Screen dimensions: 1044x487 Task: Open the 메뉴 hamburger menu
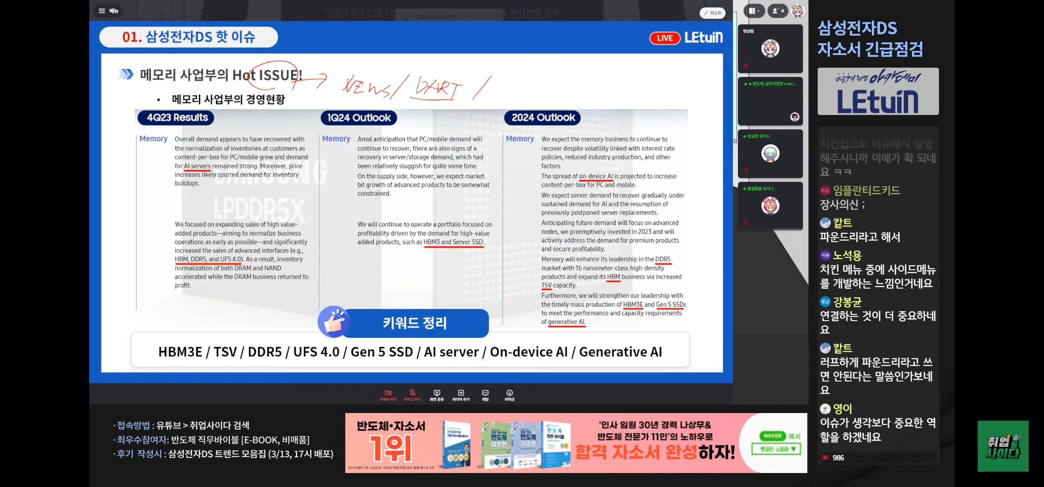(x=108, y=11)
